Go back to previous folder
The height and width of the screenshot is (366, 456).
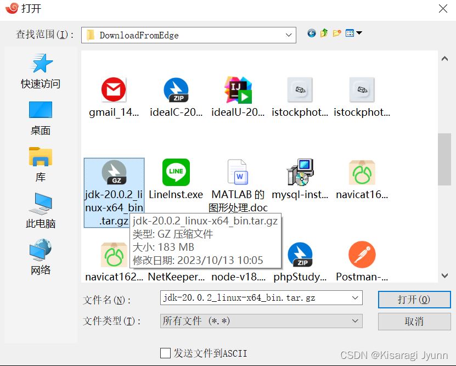point(312,33)
